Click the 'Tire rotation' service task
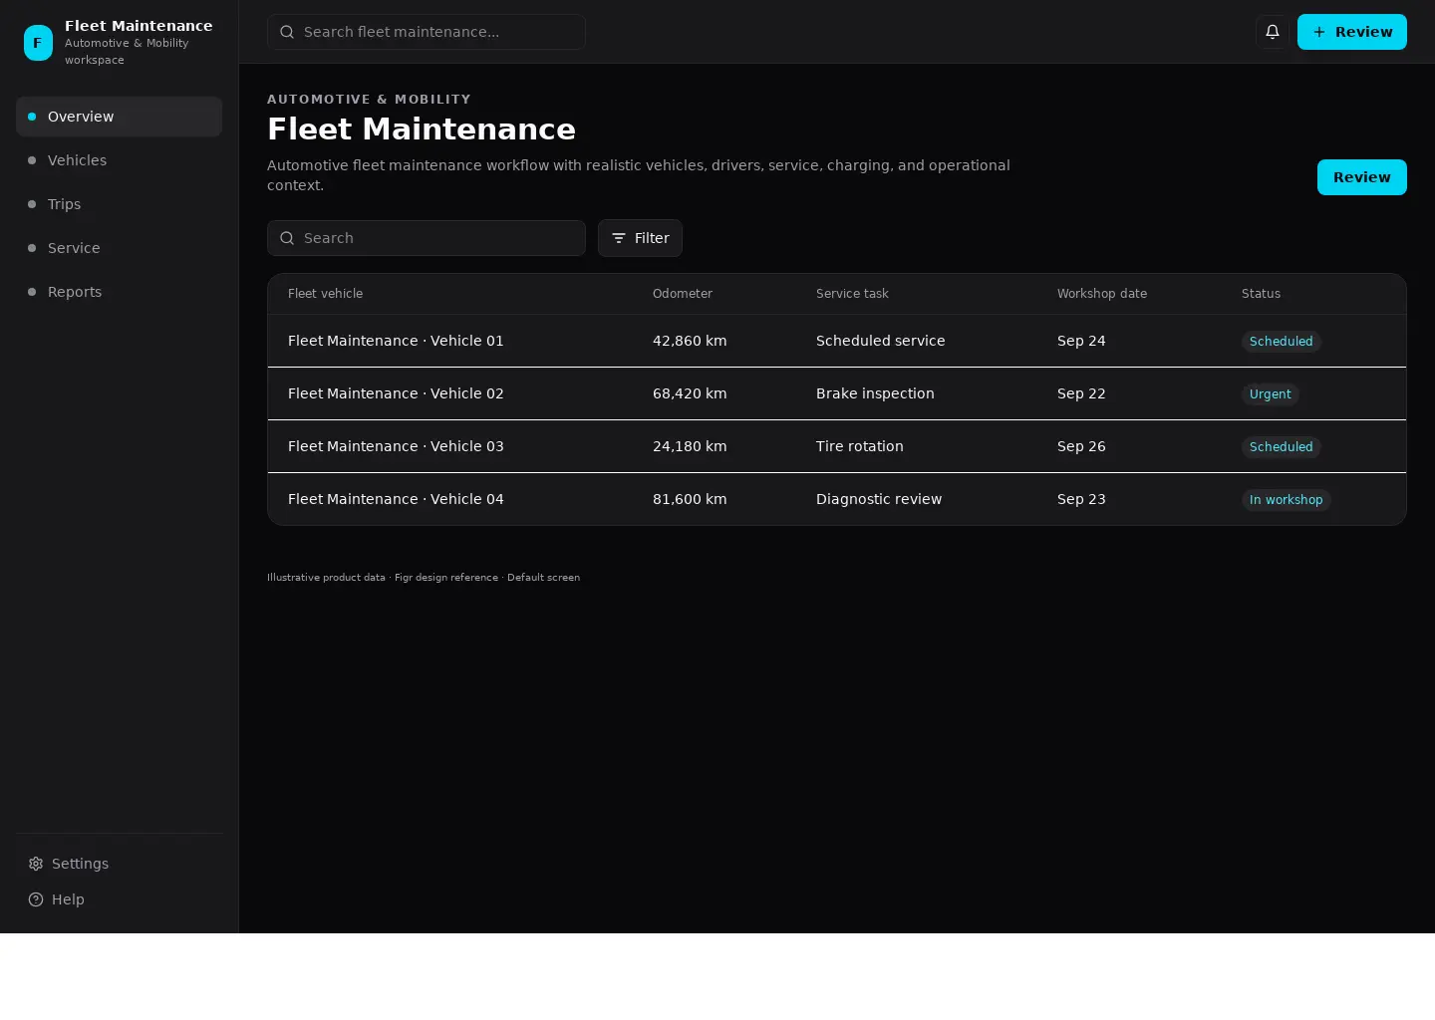The height and width of the screenshot is (1020, 1435). tap(860, 446)
